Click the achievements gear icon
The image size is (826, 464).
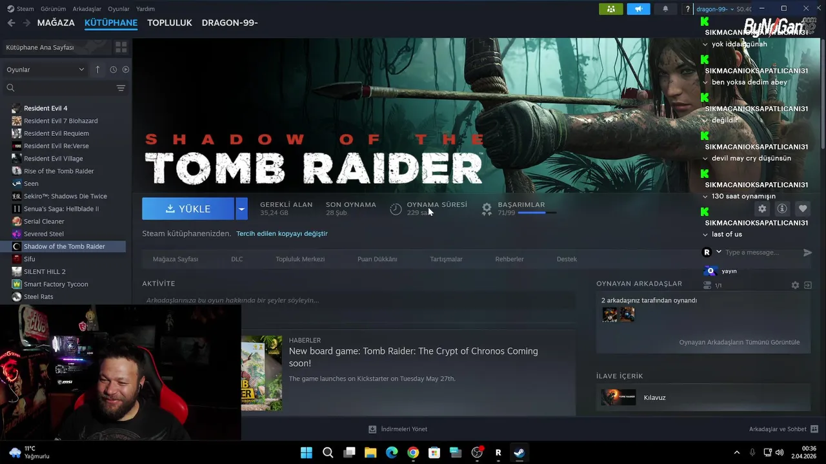pyautogui.click(x=487, y=208)
